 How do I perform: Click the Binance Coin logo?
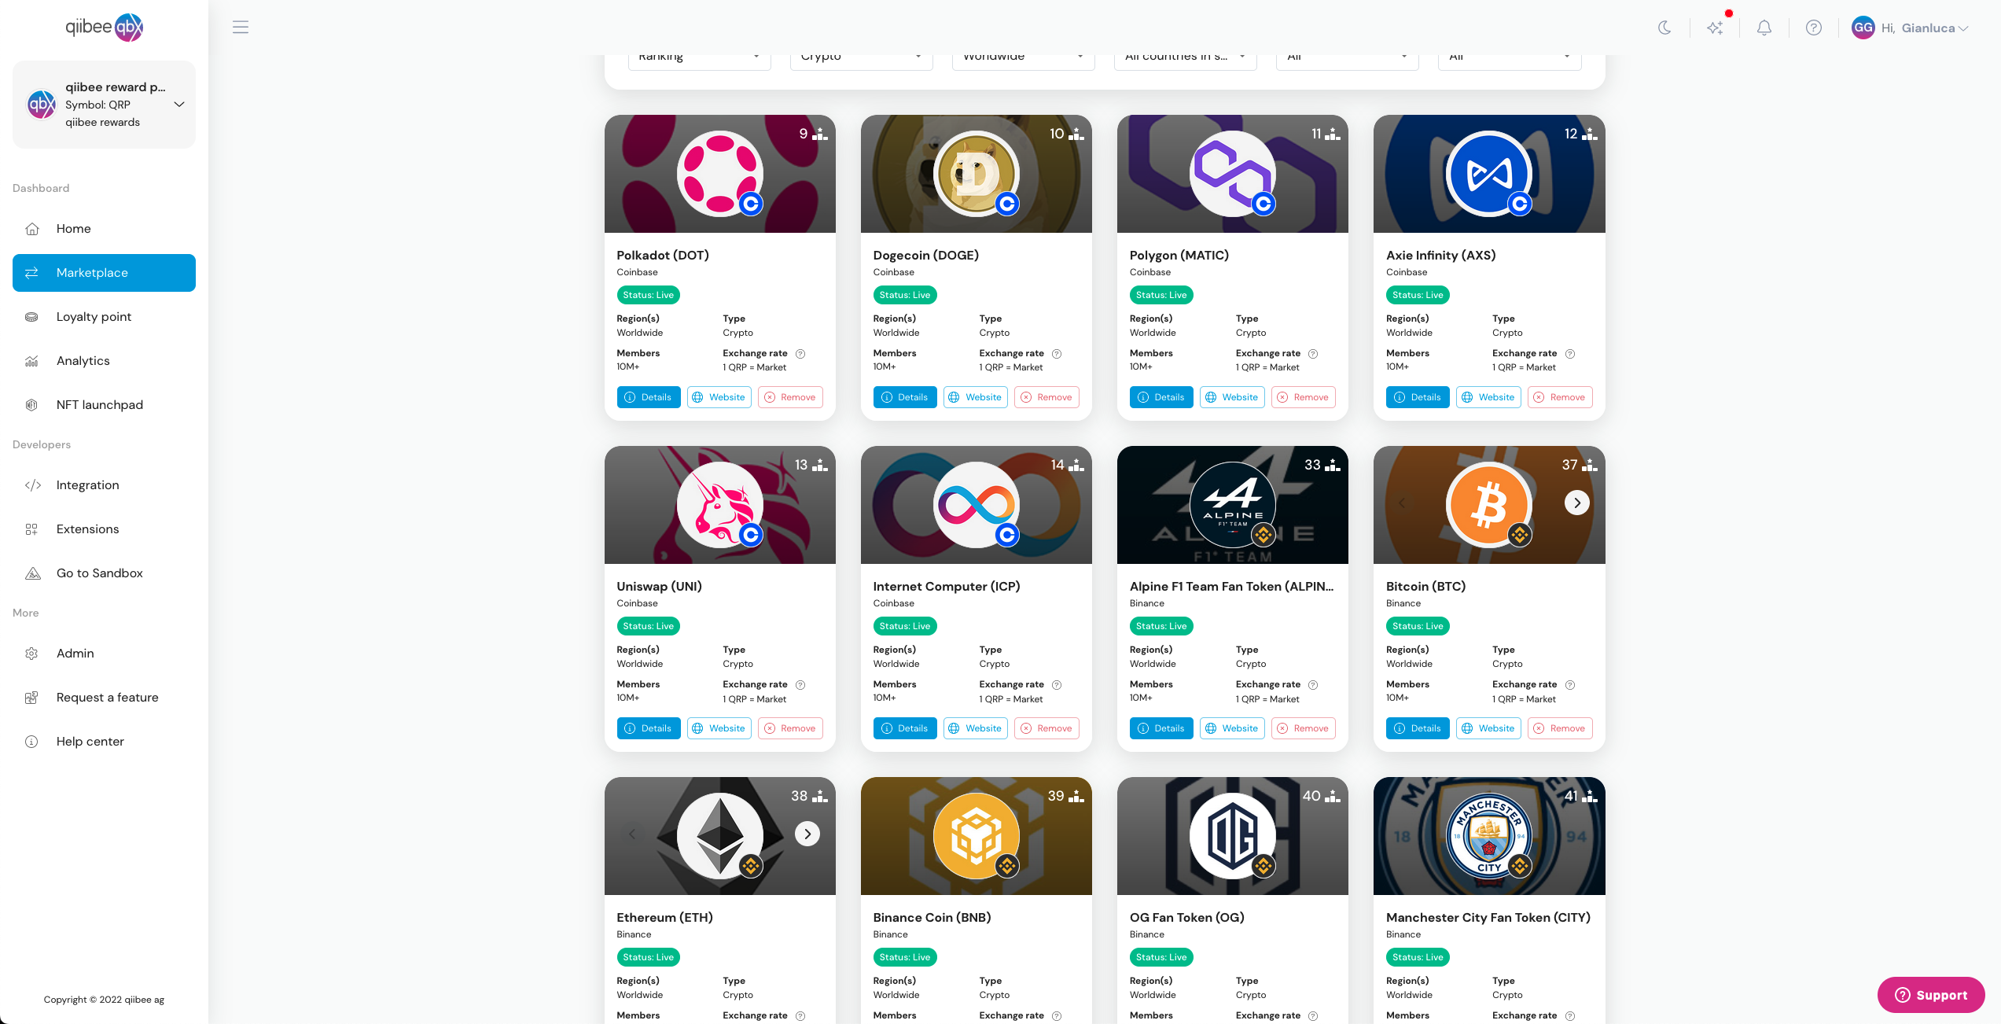coord(976,836)
